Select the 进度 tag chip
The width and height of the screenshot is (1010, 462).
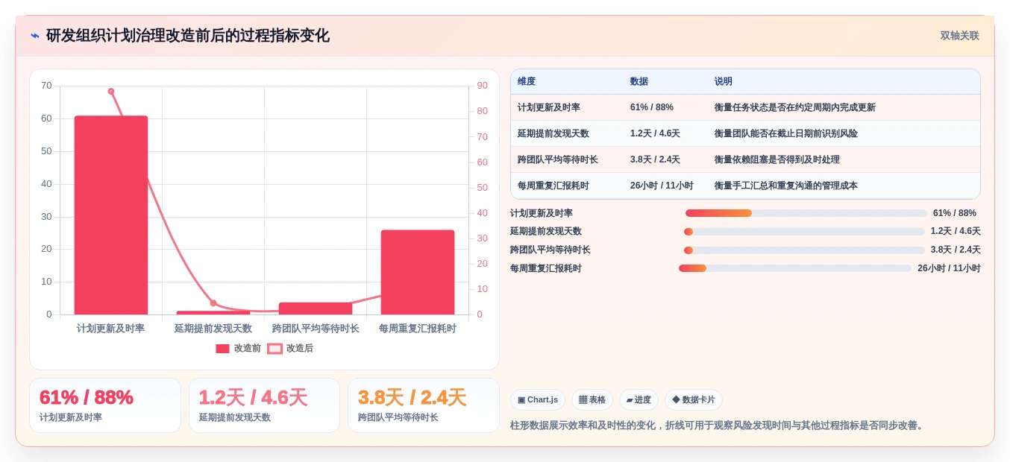(x=639, y=400)
